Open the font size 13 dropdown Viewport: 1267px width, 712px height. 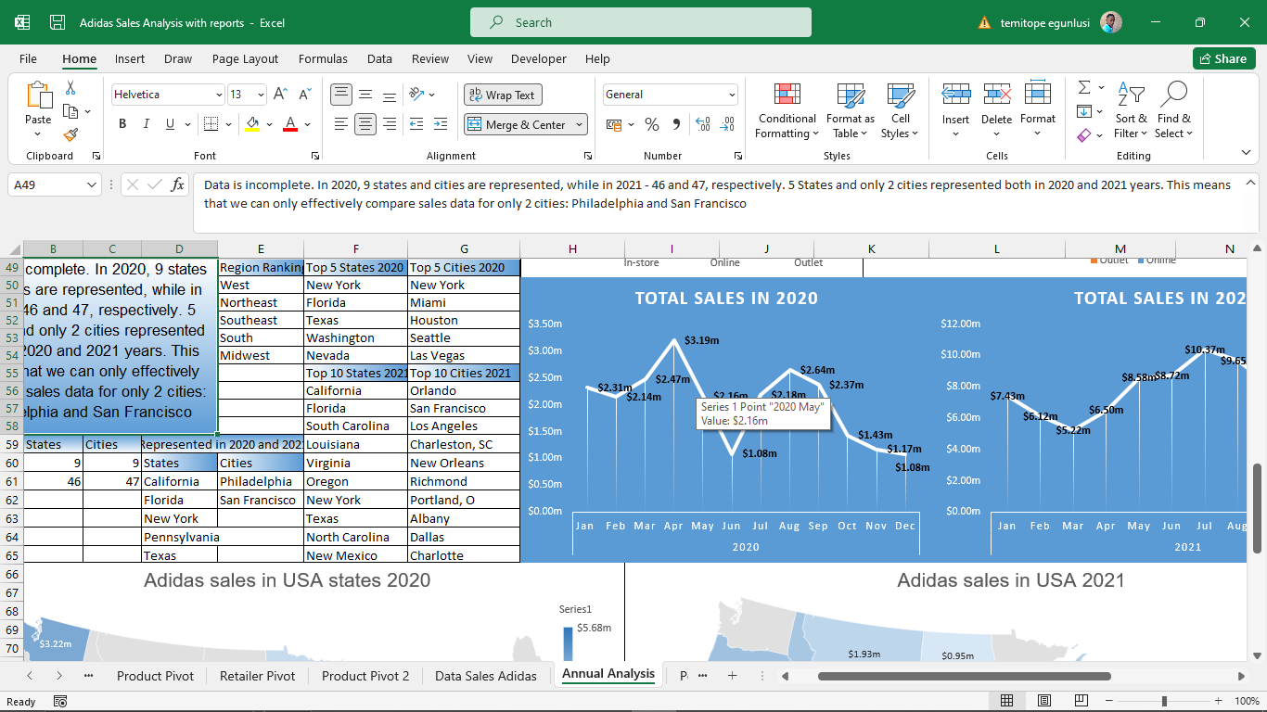point(261,95)
